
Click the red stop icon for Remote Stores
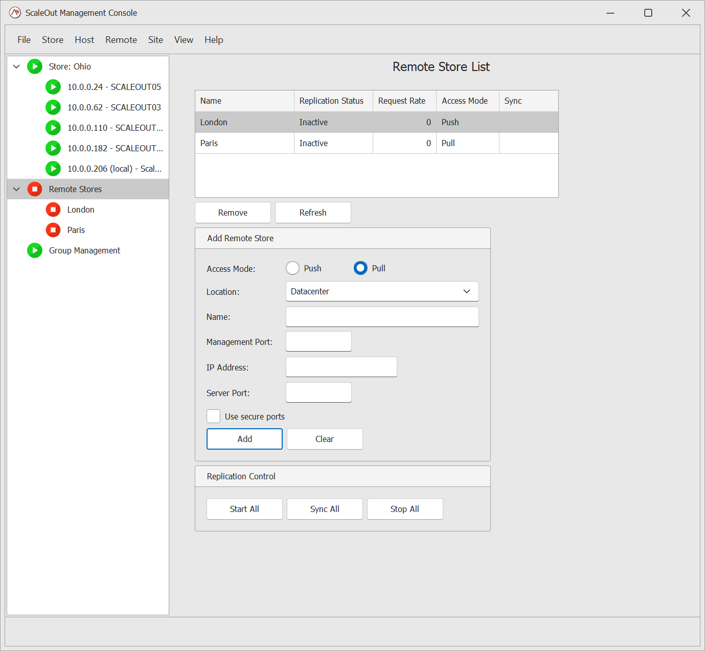[x=35, y=189]
